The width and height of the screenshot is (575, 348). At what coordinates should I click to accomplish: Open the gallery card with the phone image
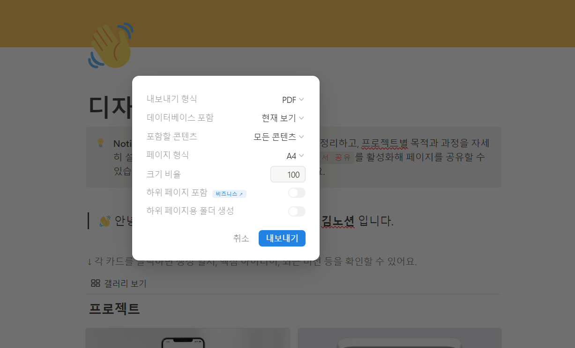coord(187,338)
